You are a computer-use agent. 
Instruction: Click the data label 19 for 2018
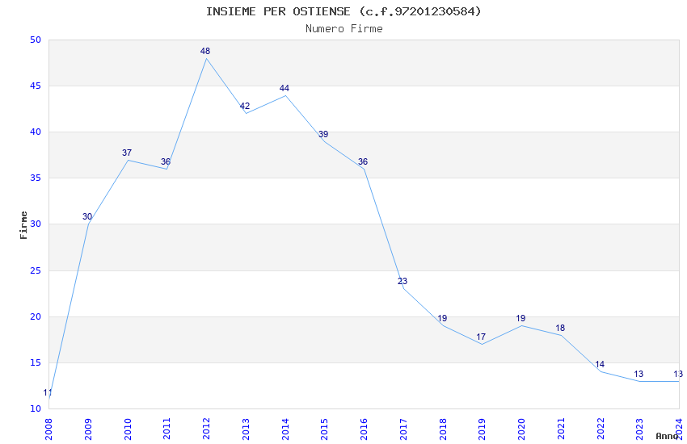(442, 318)
